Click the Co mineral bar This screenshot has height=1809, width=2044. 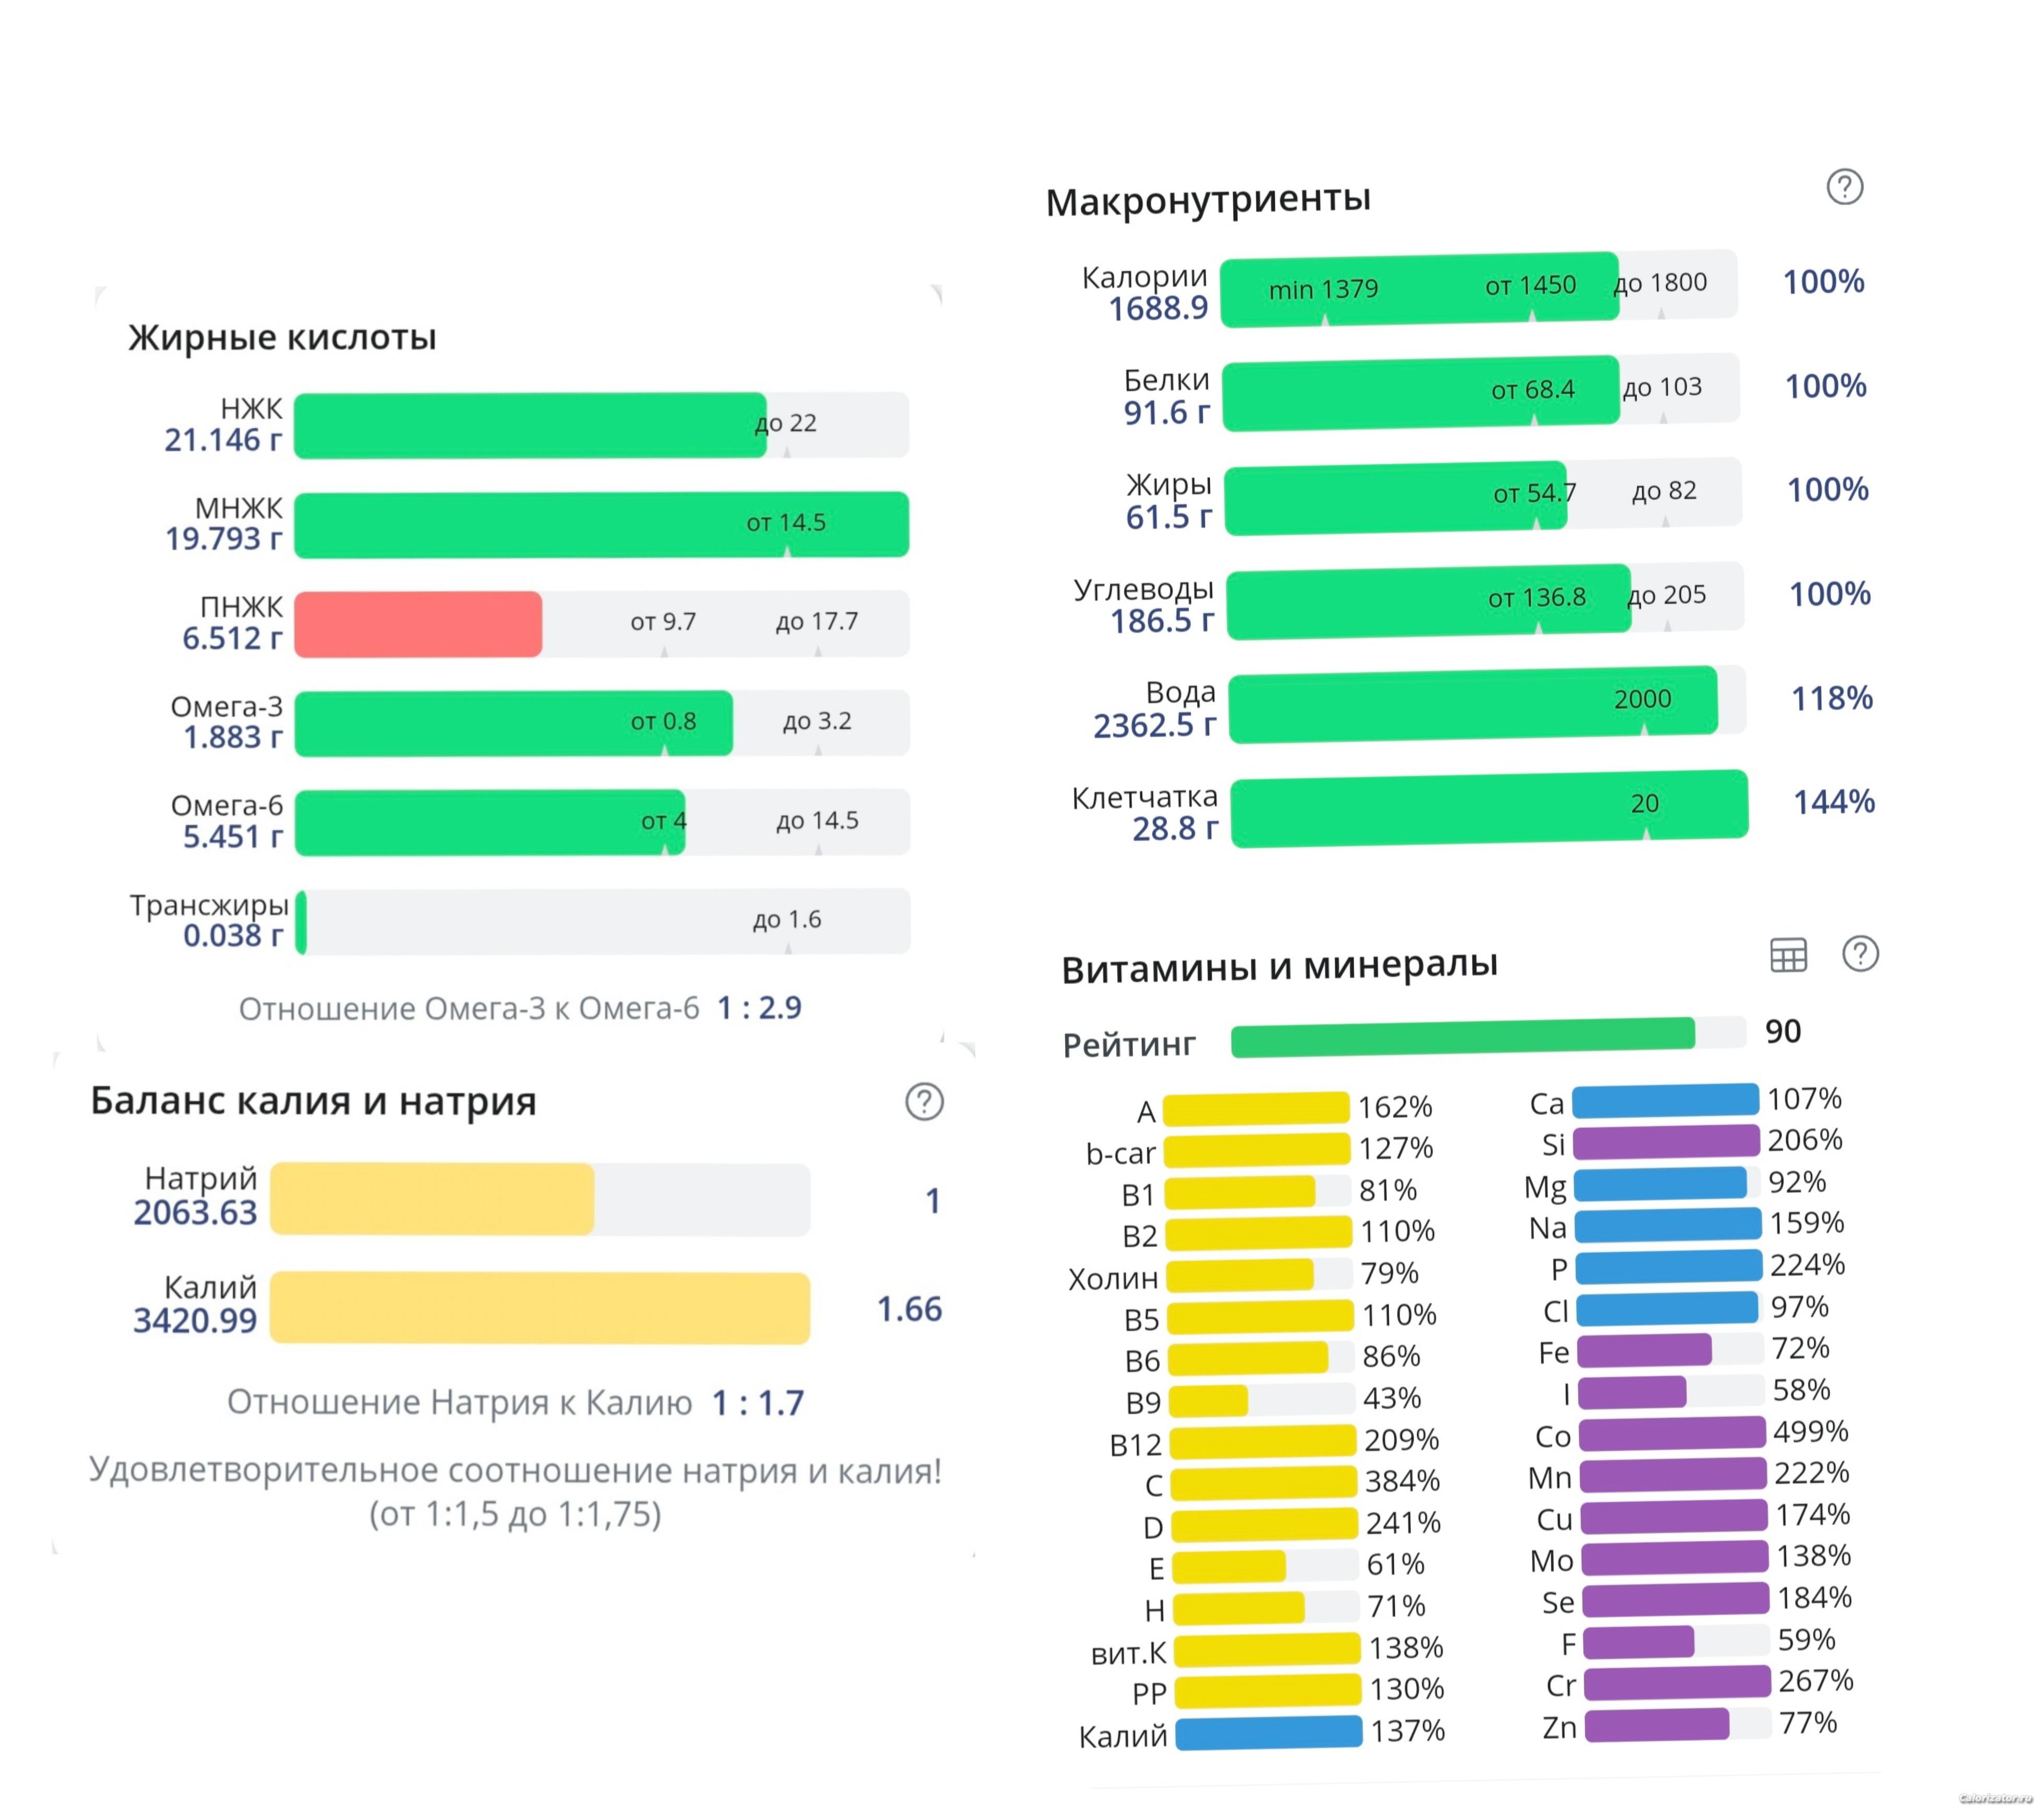[x=1672, y=1433]
